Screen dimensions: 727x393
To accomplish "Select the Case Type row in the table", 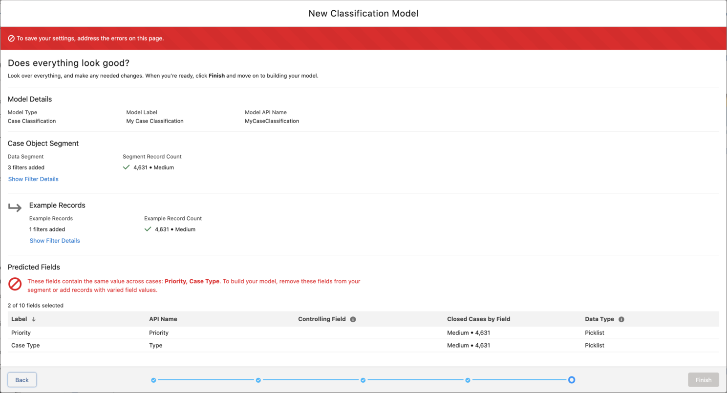I will [25, 346].
